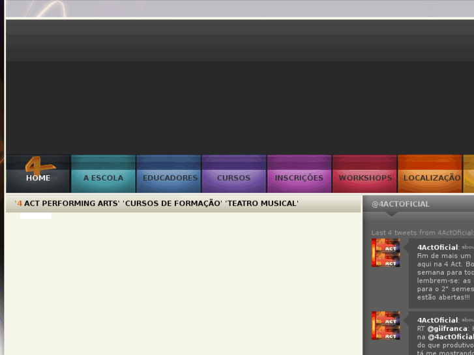474x355 pixels.
Task: Go to the EDUCADORES tab
Action: (x=169, y=174)
